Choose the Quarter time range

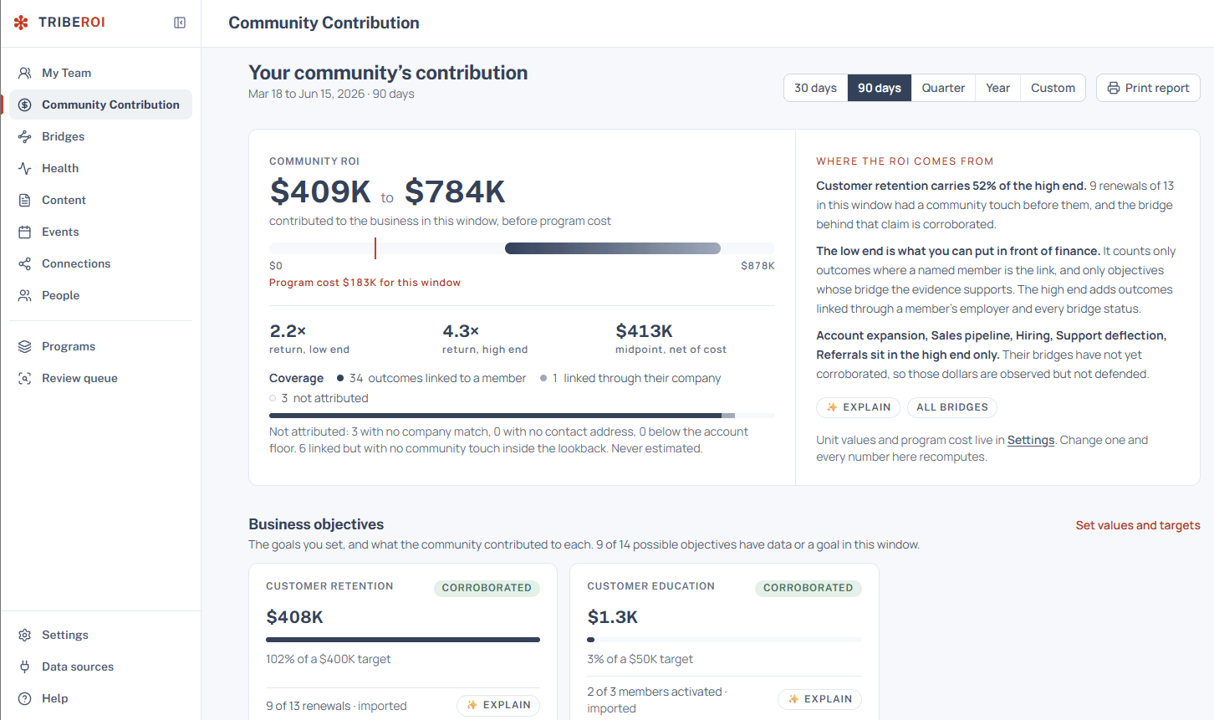point(943,88)
